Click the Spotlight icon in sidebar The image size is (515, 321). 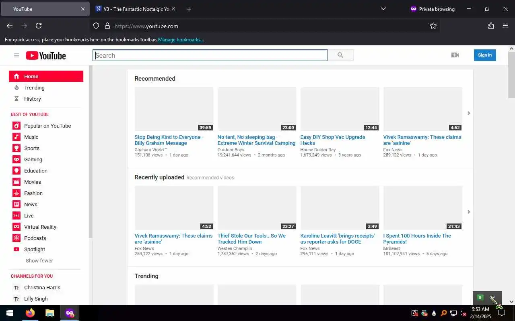click(x=16, y=249)
